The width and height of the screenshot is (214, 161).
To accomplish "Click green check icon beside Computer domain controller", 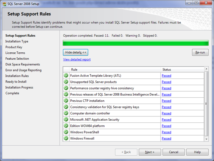I will (x=66, y=113).
